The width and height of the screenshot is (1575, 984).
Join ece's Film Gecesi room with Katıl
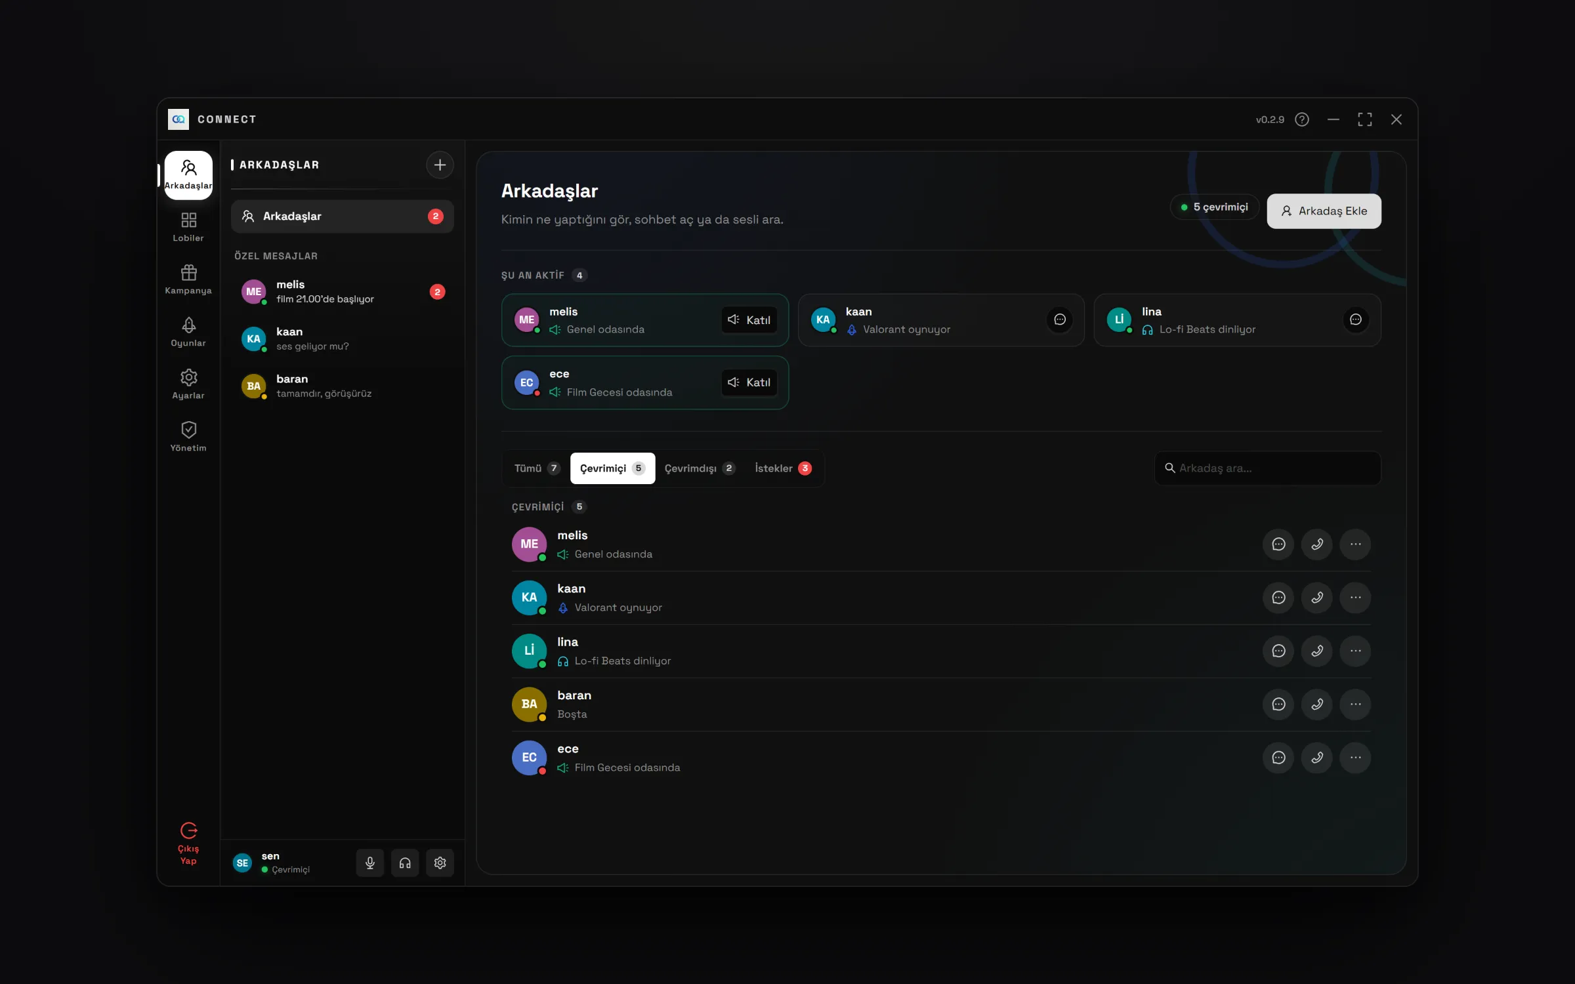(749, 382)
